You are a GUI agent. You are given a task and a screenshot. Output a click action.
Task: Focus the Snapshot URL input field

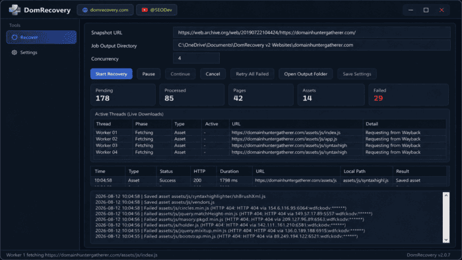[x=312, y=33]
